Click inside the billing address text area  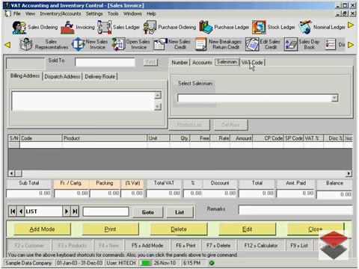83,101
